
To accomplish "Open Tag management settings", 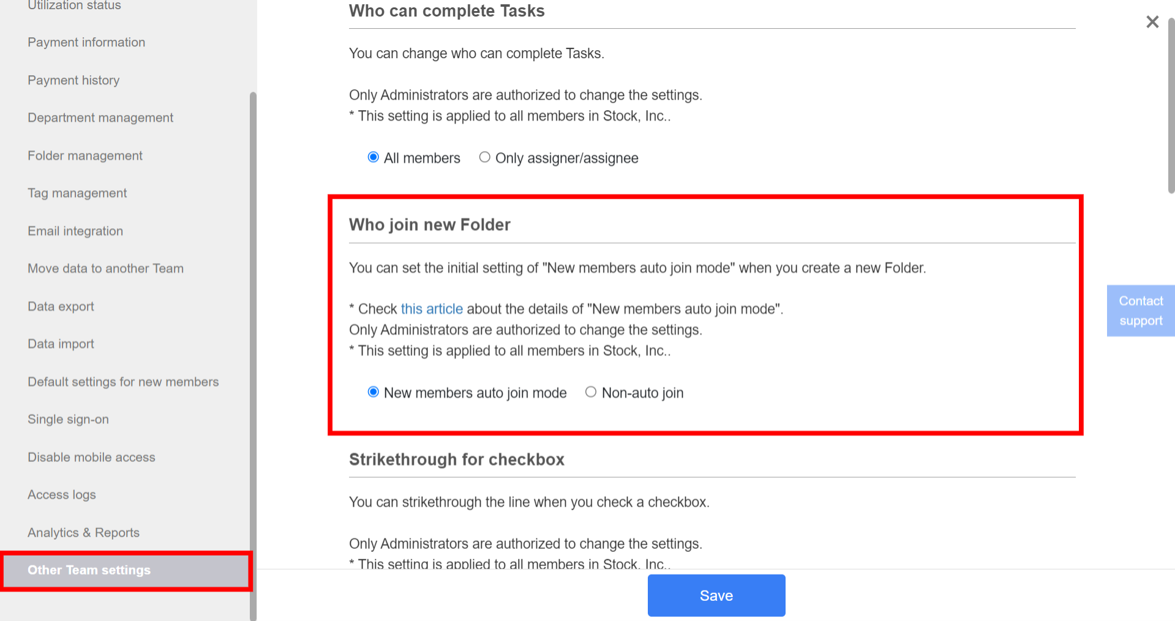I will (x=77, y=193).
